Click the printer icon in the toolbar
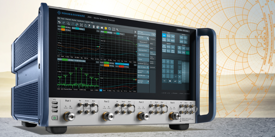The image size is (275, 137). pyautogui.click(x=98, y=27)
